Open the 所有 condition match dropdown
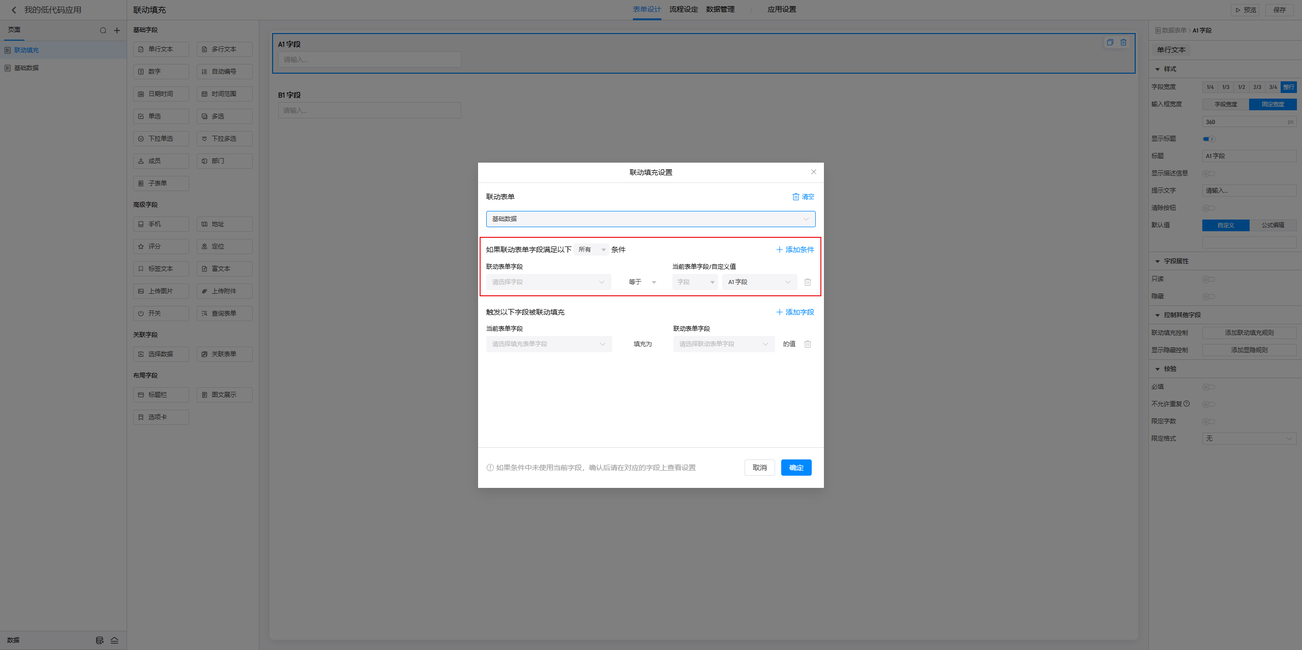This screenshot has width=1302, height=650. point(591,250)
